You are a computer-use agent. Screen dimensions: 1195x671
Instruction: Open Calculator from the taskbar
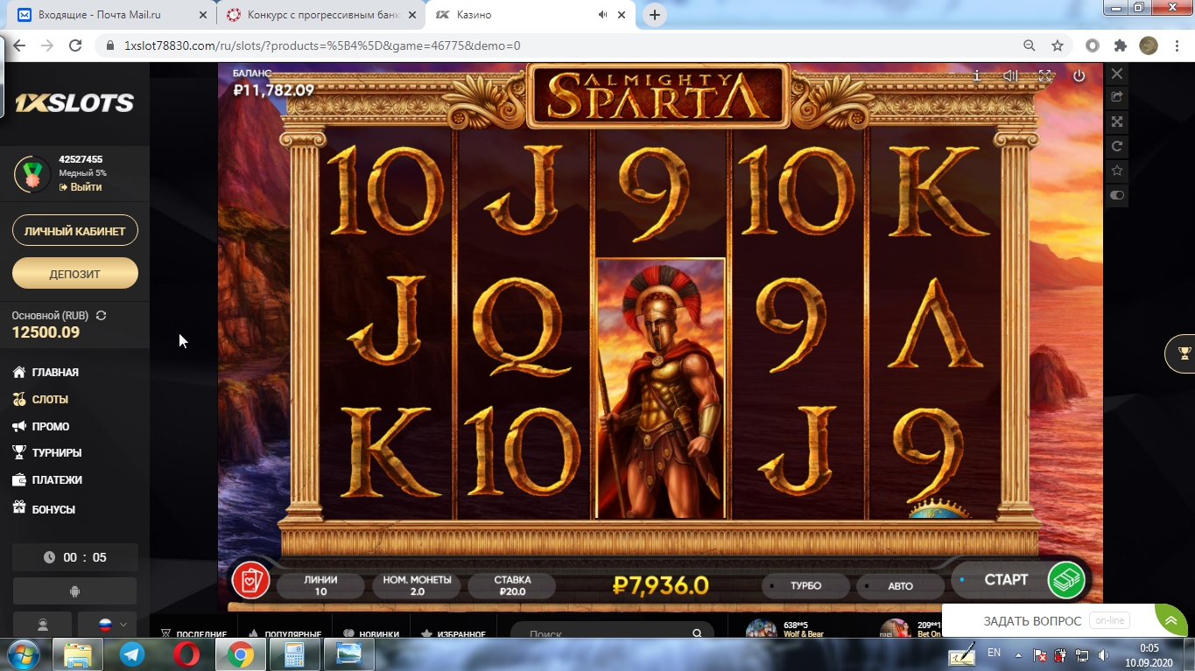pyautogui.click(x=294, y=654)
